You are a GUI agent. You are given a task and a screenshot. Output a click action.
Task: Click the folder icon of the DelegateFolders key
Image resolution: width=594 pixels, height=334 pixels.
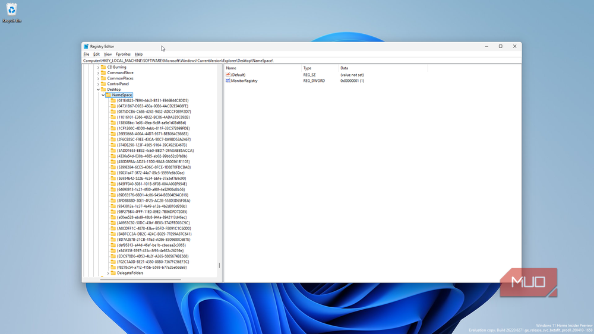coord(113,273)
